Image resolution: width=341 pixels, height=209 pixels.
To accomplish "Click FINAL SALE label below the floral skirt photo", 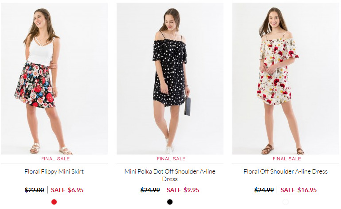I will tap(55, 159).
